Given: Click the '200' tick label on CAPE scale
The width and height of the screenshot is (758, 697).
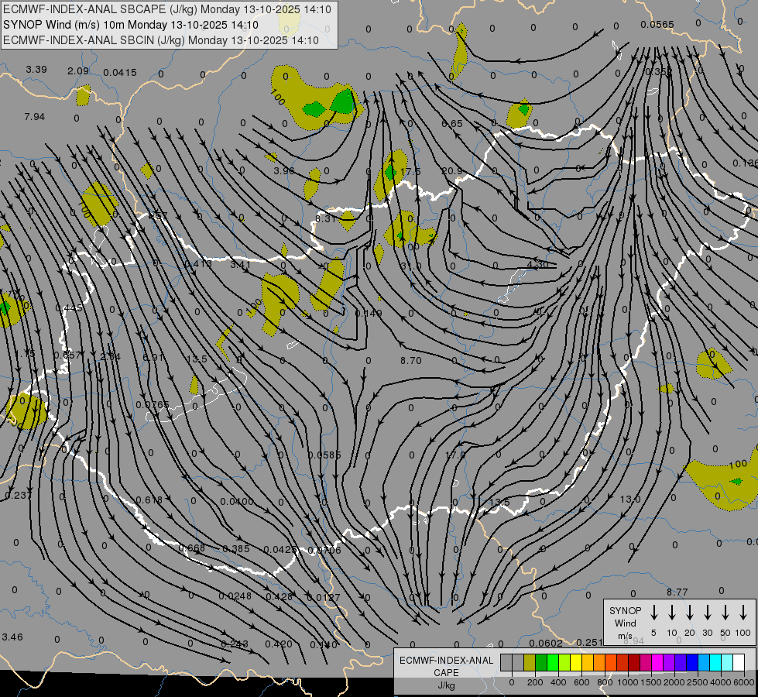Looking at the screenshot, I should [x=535, y=682].
